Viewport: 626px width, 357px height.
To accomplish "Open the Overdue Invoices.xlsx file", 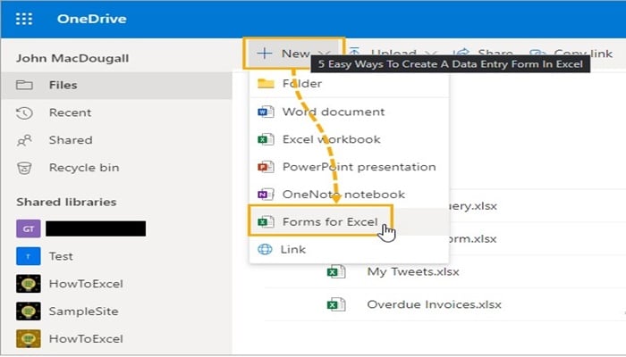I will (434, 304).
